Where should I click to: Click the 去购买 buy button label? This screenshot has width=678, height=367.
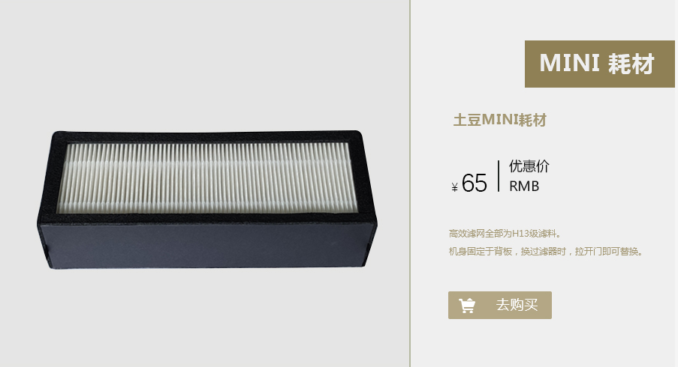click(x=517, y=306)
